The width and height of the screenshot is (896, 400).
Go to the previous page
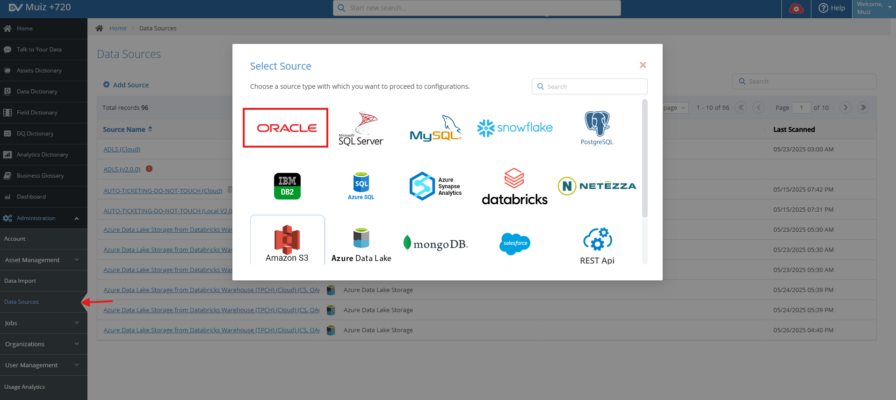(759, 108)
